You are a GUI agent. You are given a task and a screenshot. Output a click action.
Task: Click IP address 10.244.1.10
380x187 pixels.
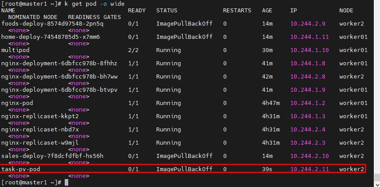tap(310, 50)
